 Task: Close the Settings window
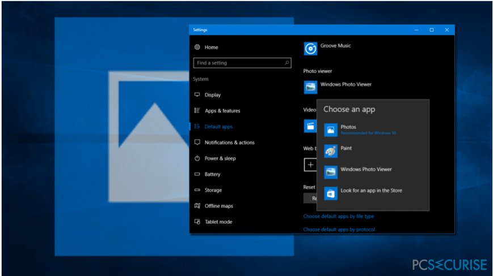447,30
